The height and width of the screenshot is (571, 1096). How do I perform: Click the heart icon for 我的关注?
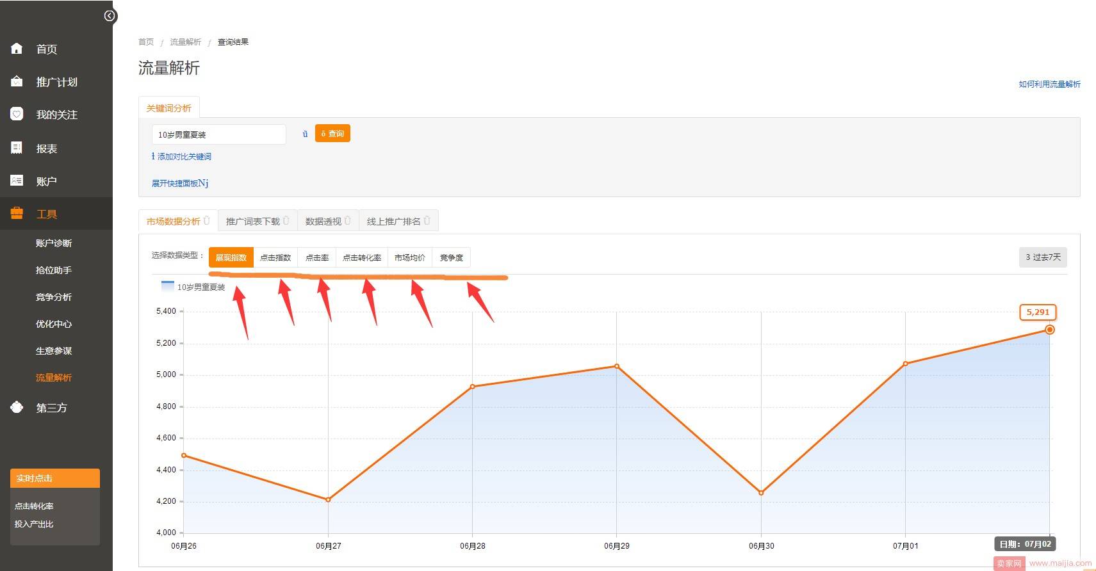coord(17,114)
